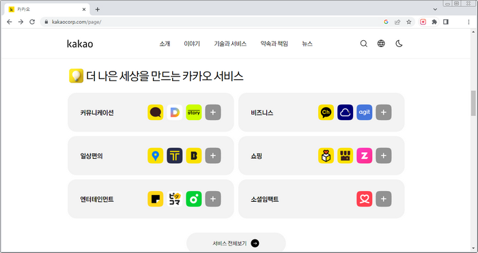The width and height of the screenshot is (478, 253).
Task: Open the red extension icon
Action: coord(423,22)
